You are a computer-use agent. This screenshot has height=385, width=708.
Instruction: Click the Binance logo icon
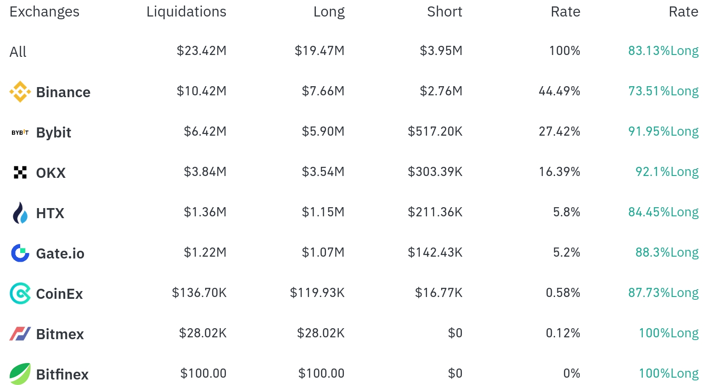[20, 92]
